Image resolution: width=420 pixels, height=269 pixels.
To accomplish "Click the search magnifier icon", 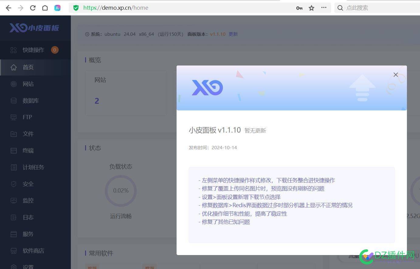I will (x=340, y=8).
